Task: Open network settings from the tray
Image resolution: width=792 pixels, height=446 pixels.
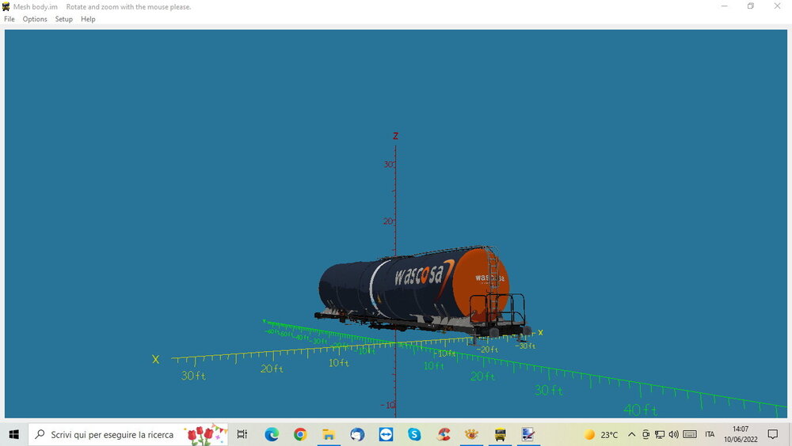Action: point(659,434)
